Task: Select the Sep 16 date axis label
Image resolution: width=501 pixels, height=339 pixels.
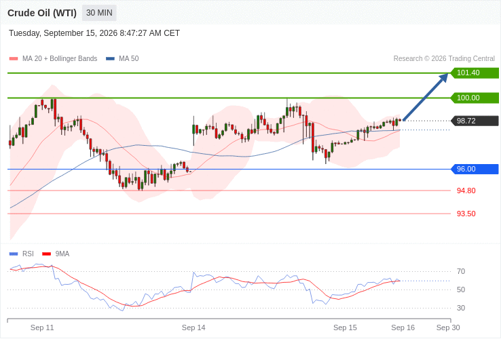Action: click(x=403, y=328)
